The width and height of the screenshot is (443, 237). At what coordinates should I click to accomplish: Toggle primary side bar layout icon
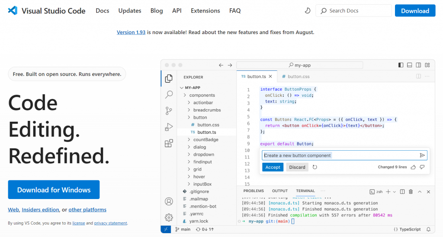tap(401, 65)
